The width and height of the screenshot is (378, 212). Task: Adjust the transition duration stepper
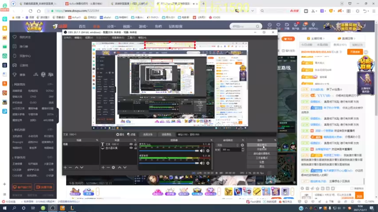coord(243,149)
